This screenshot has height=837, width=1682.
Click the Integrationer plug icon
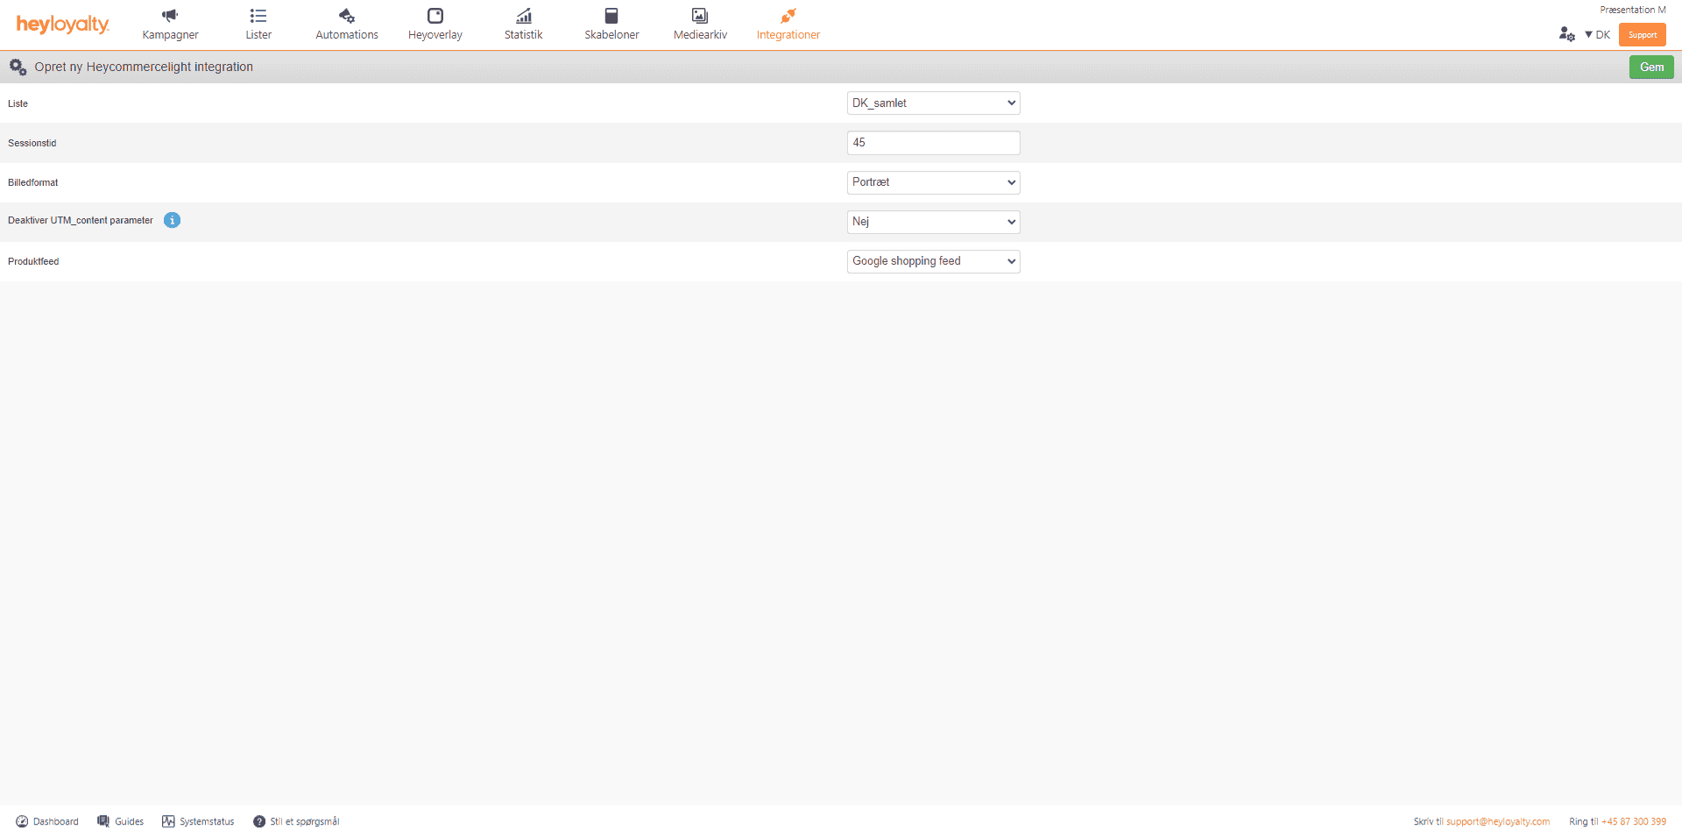tap(788, 16)
